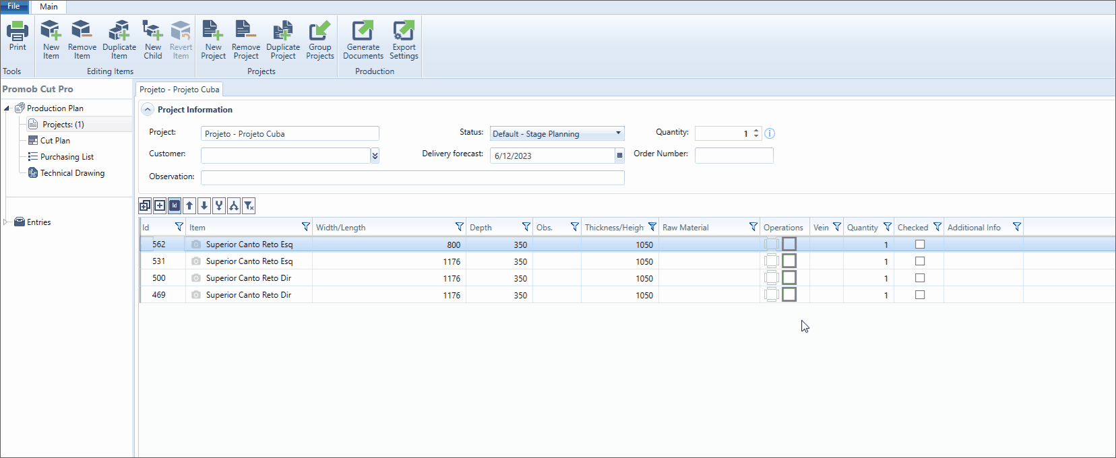This screenshot has width=1116, height=458.
Task: Tick the Checked box for row 562
Action: click(x=920, y=244)
